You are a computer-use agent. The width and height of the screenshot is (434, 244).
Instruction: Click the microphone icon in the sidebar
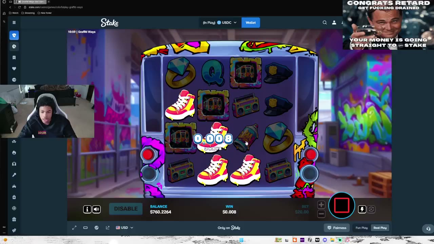[14, 175]
